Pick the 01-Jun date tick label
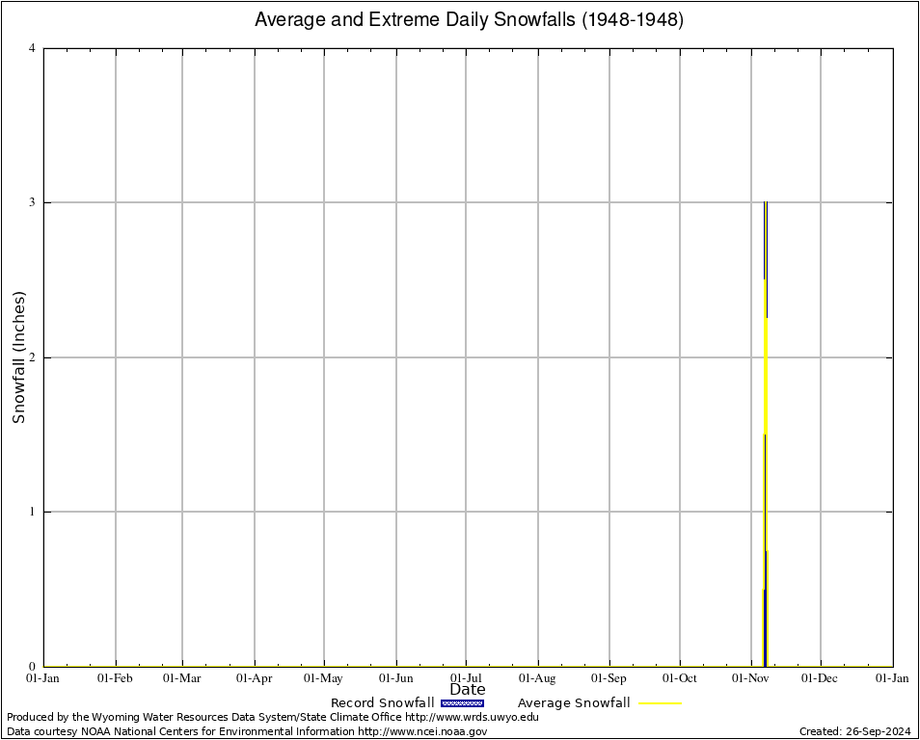This screenshot has height=740, width=920. 396,678
